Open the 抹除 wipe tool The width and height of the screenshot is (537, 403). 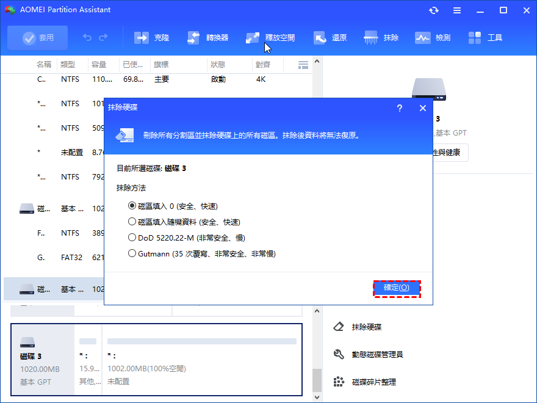381,38
